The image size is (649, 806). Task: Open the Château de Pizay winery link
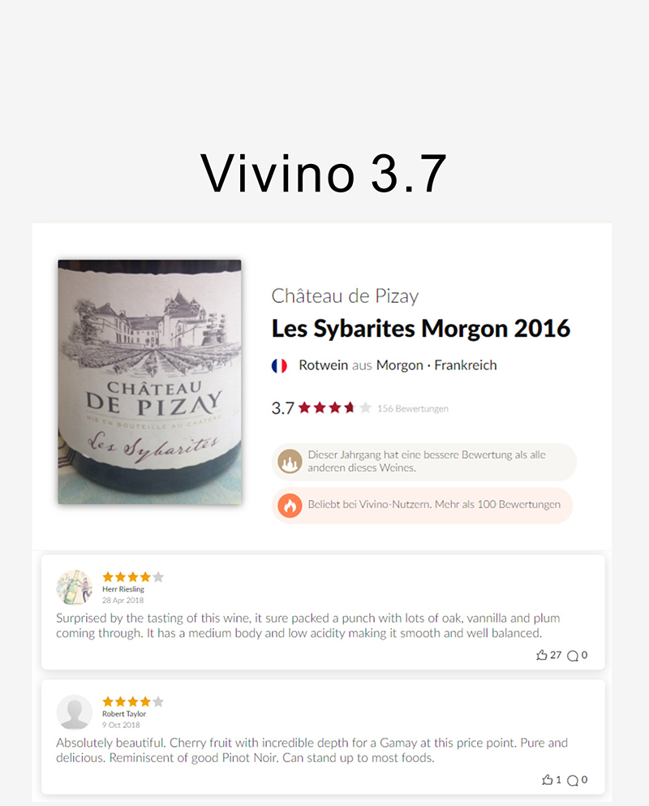(345, 296)
